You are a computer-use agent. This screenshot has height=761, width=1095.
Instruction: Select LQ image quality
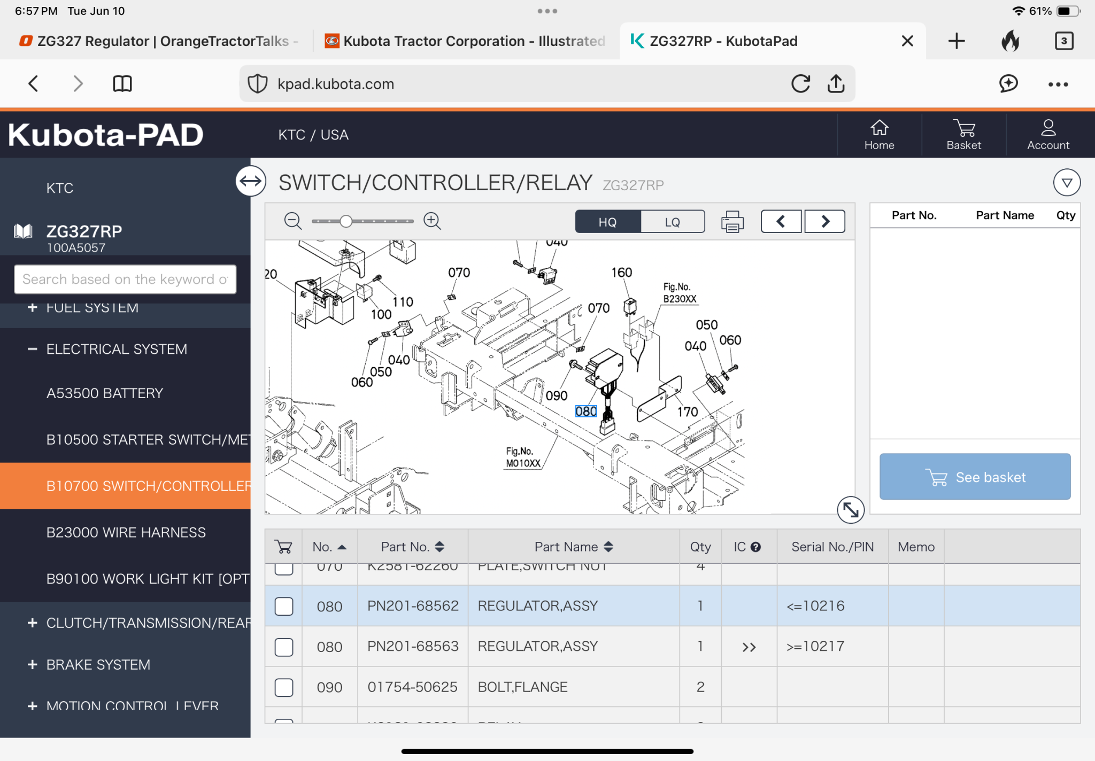coord(673,222)
